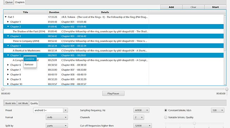Open the Format m4b dropdown
The image size is (230, 128).
pyautogui.click(x=57, y=118)
